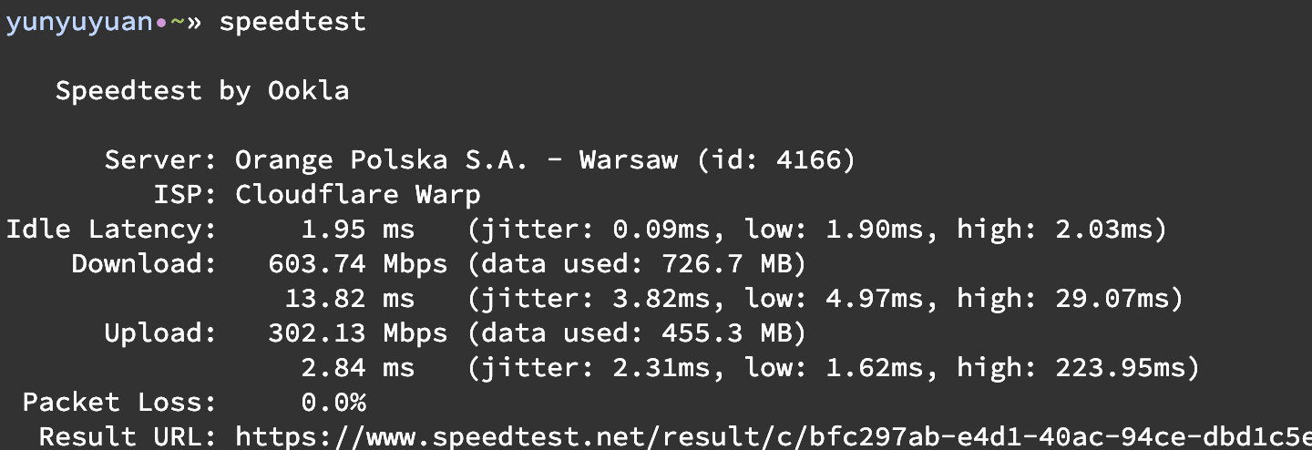Click the 'Cloudflare Warp' ISP value
This screenshot has height=450, width=1312.
click(x=357, y=195)
